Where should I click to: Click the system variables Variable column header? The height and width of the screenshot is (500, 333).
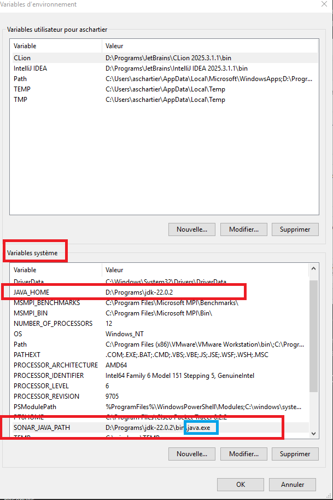pyautogui.click(x=56, y=270)
